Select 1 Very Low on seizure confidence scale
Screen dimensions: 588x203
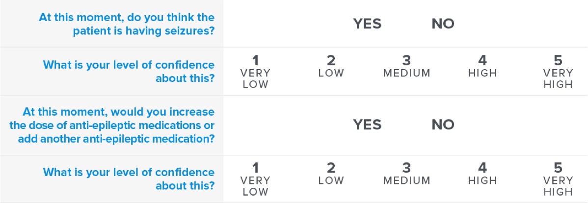point(255,72)
